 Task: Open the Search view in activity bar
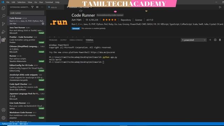(x=3, y=16)
